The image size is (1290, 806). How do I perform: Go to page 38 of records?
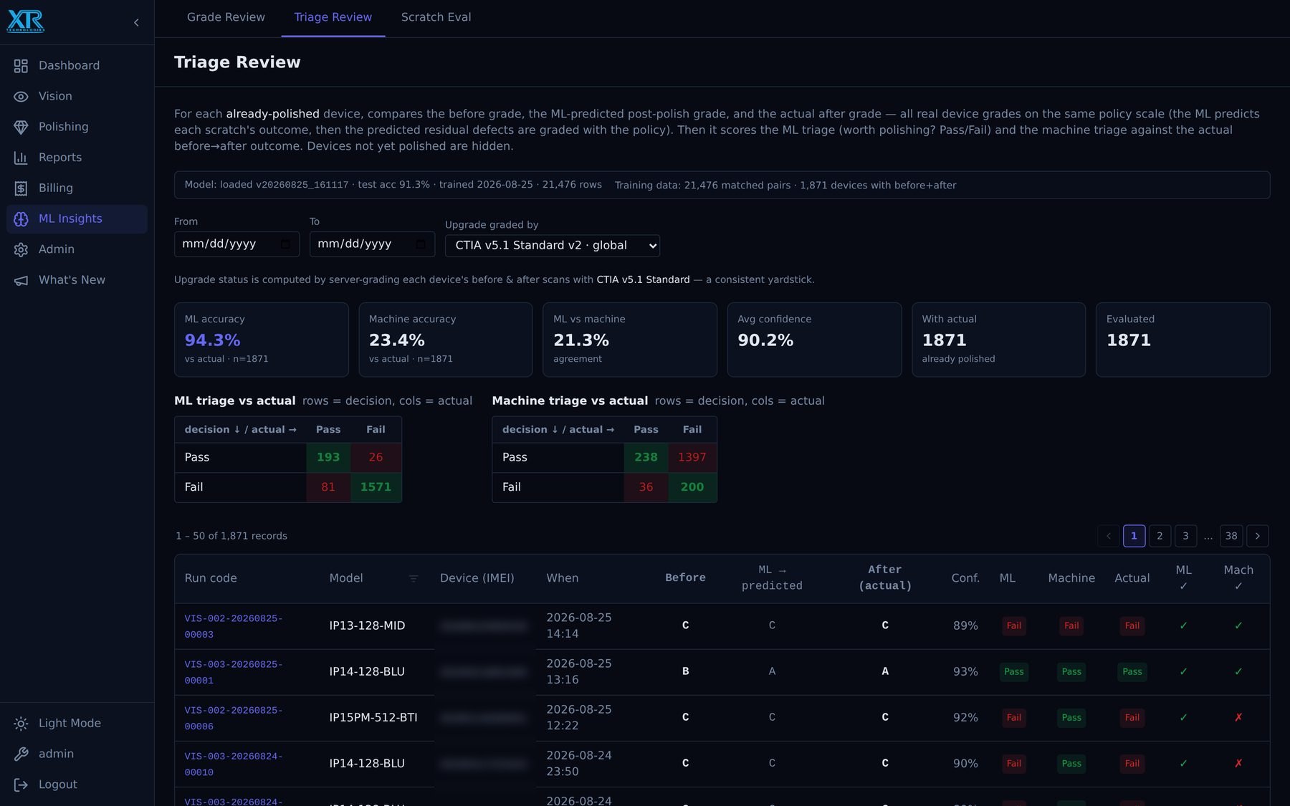[x=1231, y=536]
